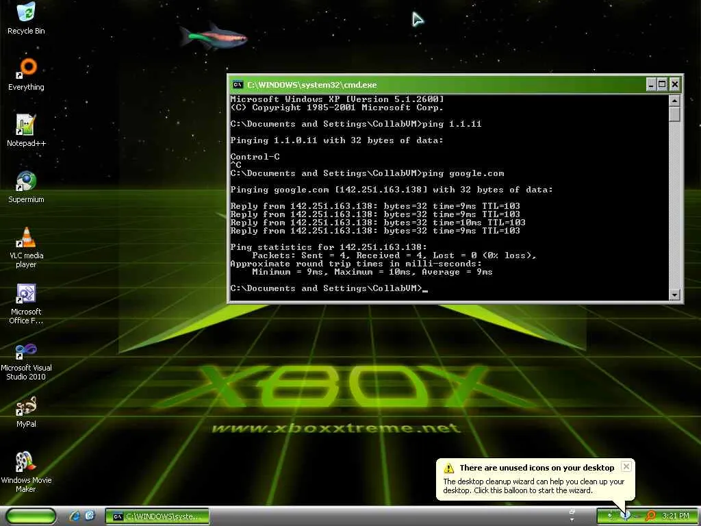Screen dimensions: 701x526
Task: Click the orange Everything search tray icon
Action: pyautogui.click(x=651, y=516)
